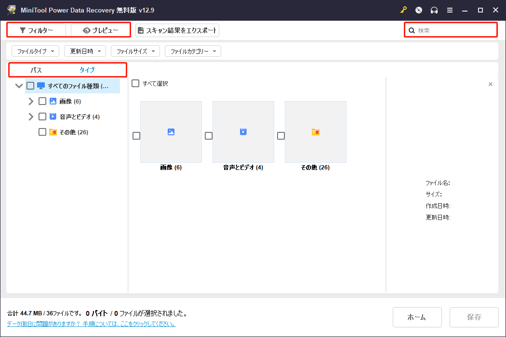The height and width of the screenshot is (337, 506).
Task: Click the プレビュー preview button
Action: 100,30
